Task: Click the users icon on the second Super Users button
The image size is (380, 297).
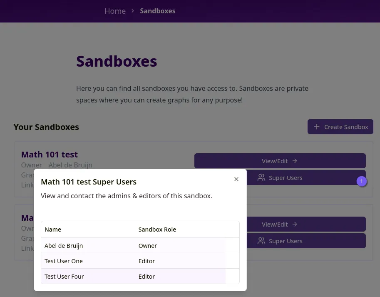Action: (261, 241)
